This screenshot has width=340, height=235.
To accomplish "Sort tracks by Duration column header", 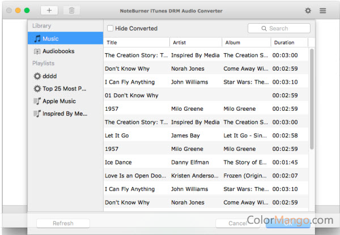I will coord(288,42).
